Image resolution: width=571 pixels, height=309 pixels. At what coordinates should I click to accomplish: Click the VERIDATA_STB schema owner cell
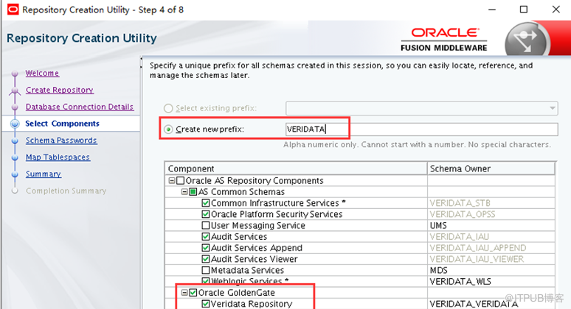(491, 203)
